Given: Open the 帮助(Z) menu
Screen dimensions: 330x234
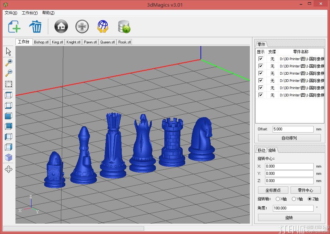Looking at the screenshot, I should [48, 13].
